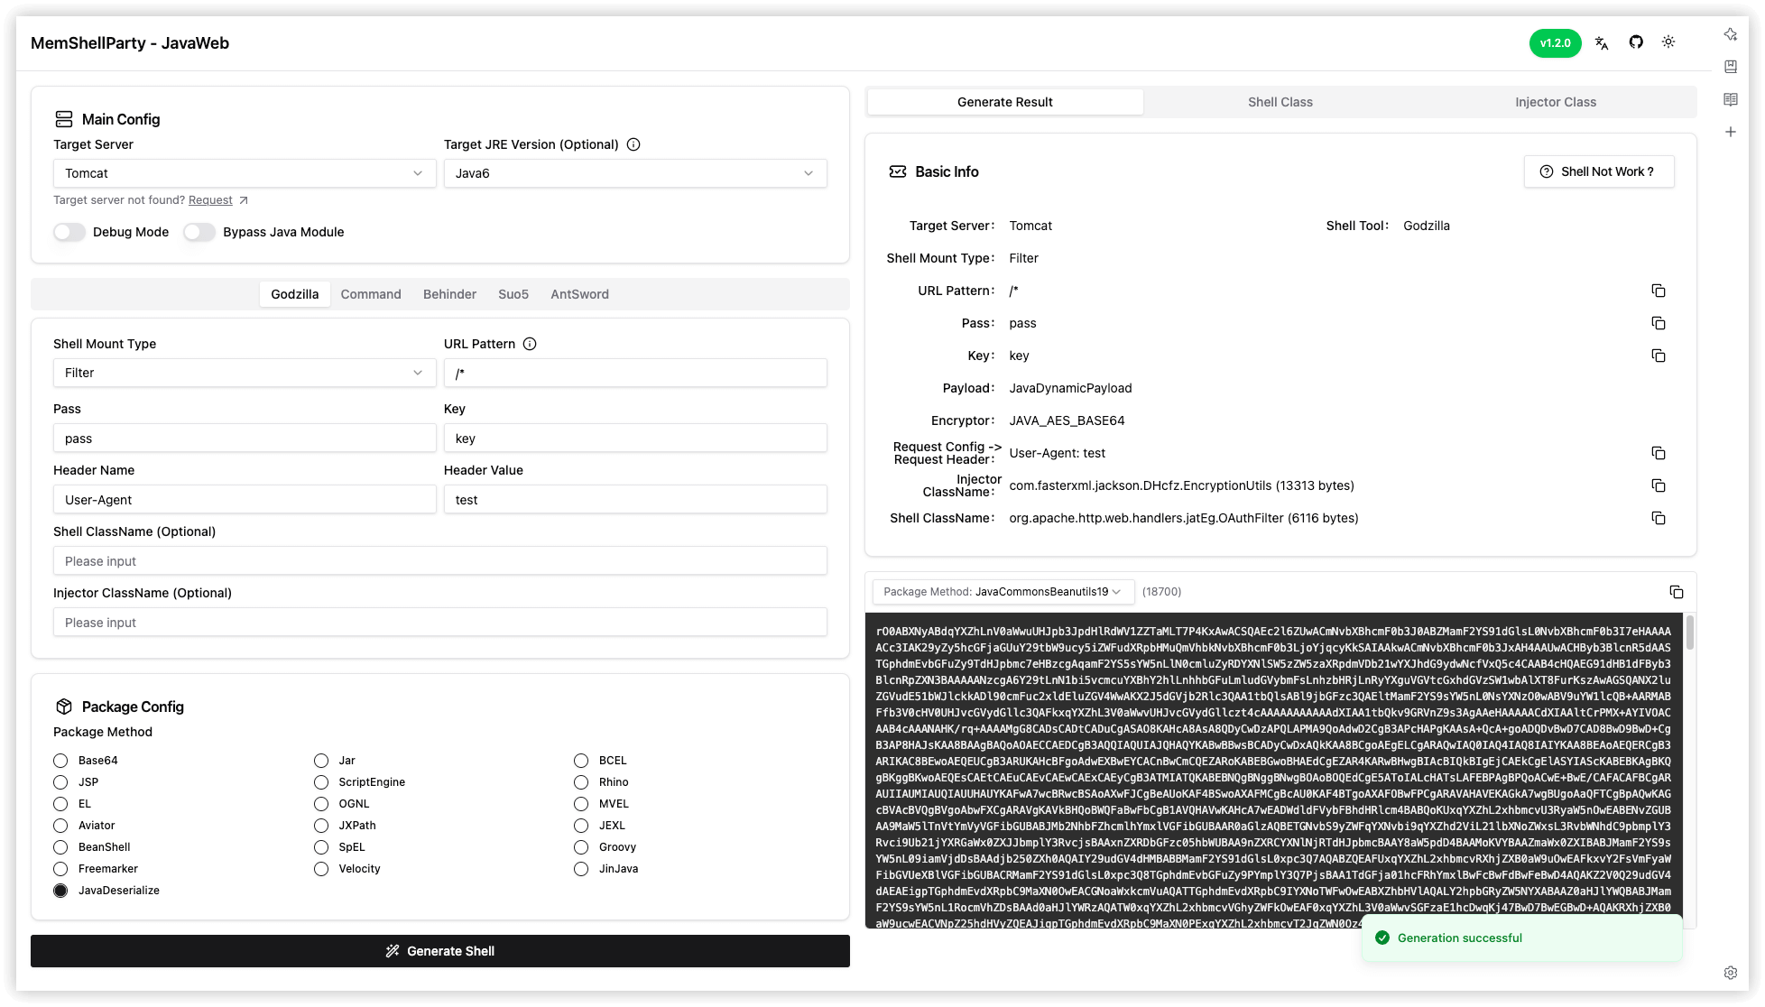
Task: Open the Generate Result tab
Action: tap(1005, 102)
